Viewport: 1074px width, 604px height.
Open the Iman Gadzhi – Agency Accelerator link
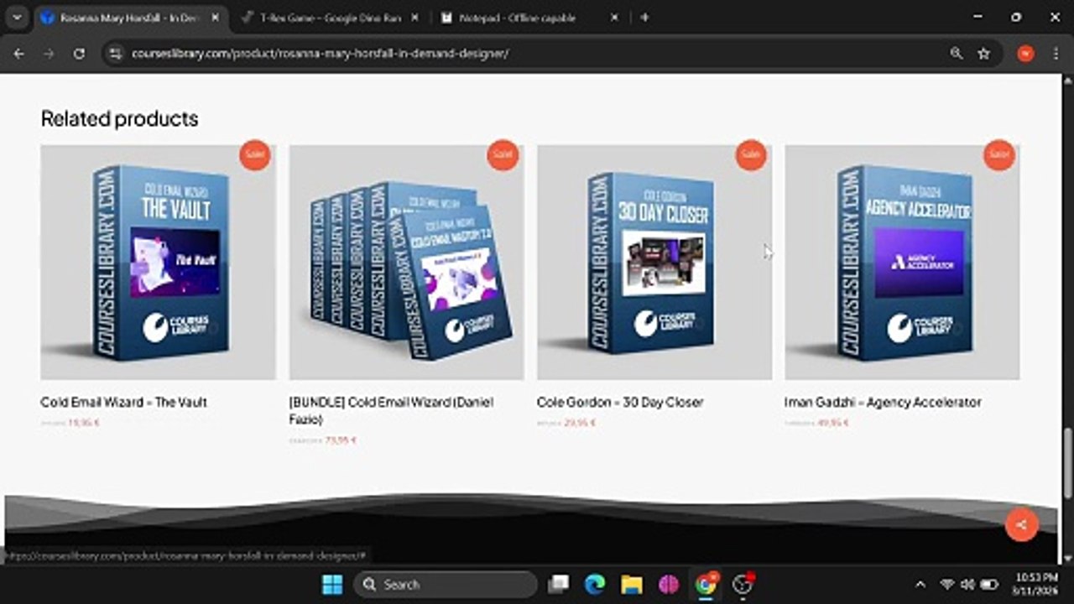pos(883,402)
